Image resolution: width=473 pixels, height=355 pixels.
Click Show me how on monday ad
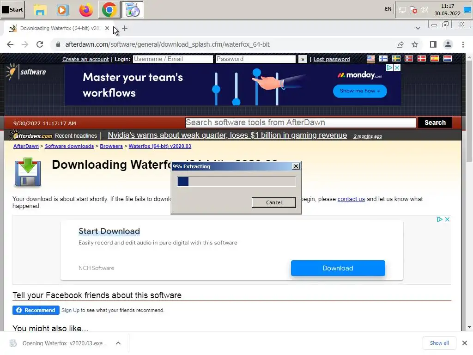coord(360,91)
